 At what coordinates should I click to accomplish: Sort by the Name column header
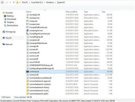pos(28,12)
